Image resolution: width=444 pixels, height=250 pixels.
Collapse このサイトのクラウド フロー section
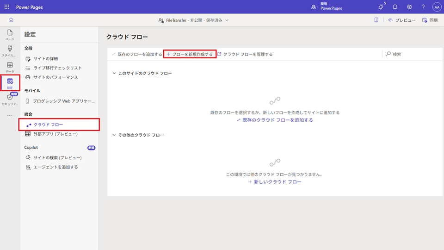(114, 73)
